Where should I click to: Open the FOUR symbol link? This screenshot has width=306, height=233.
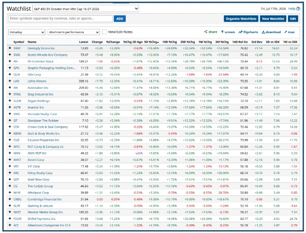coord(18,219)
